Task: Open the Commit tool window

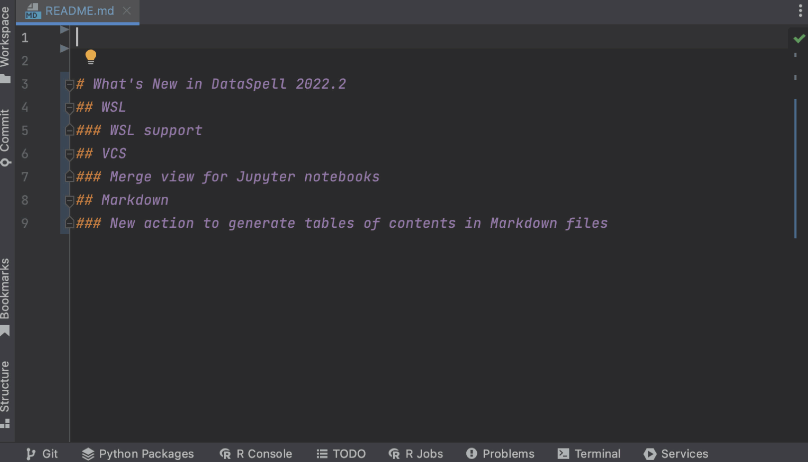Action: point(5,131)
